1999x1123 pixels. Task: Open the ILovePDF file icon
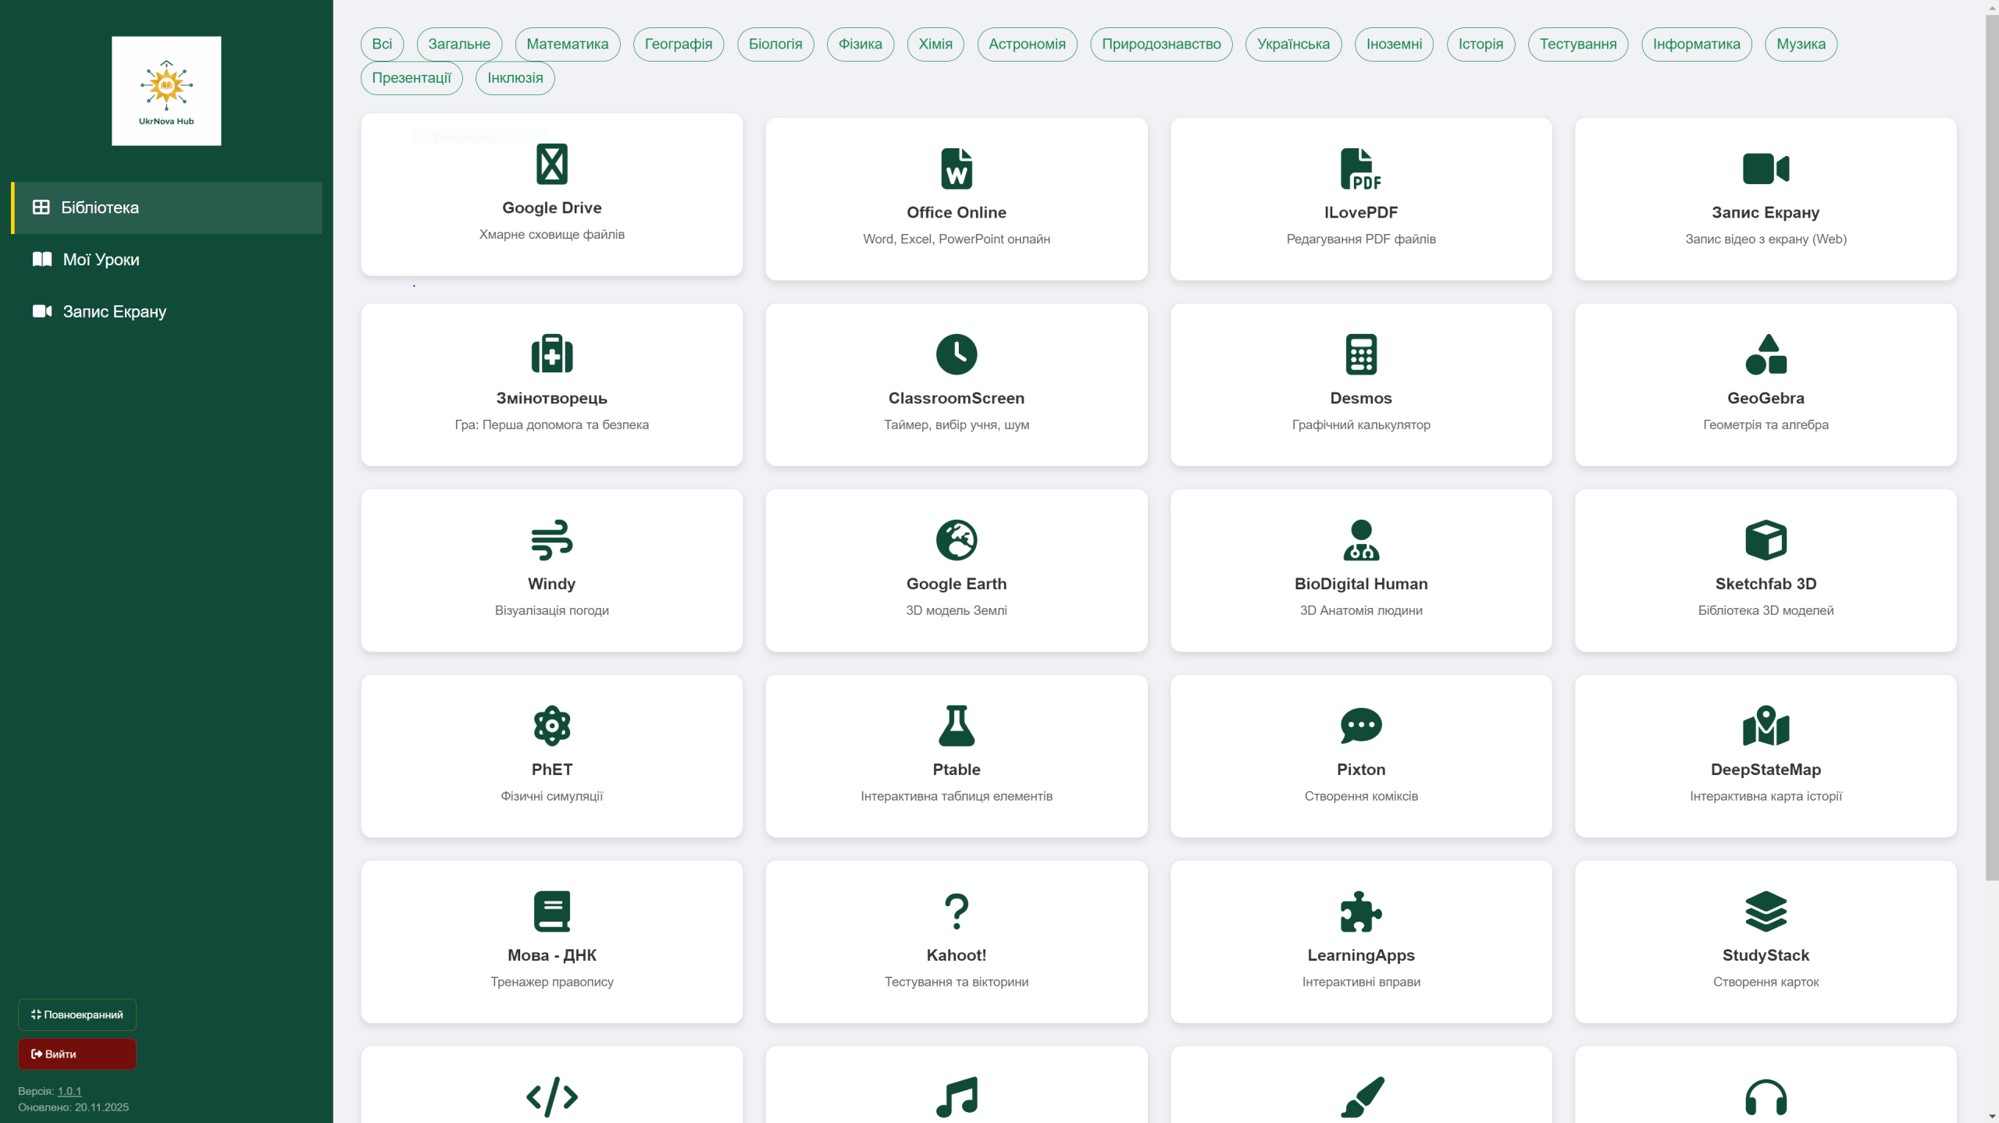pyautogui.click(x=1360, y=169)
